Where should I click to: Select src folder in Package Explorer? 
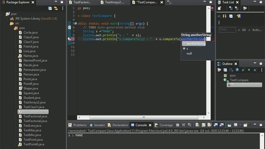[14, 23]
